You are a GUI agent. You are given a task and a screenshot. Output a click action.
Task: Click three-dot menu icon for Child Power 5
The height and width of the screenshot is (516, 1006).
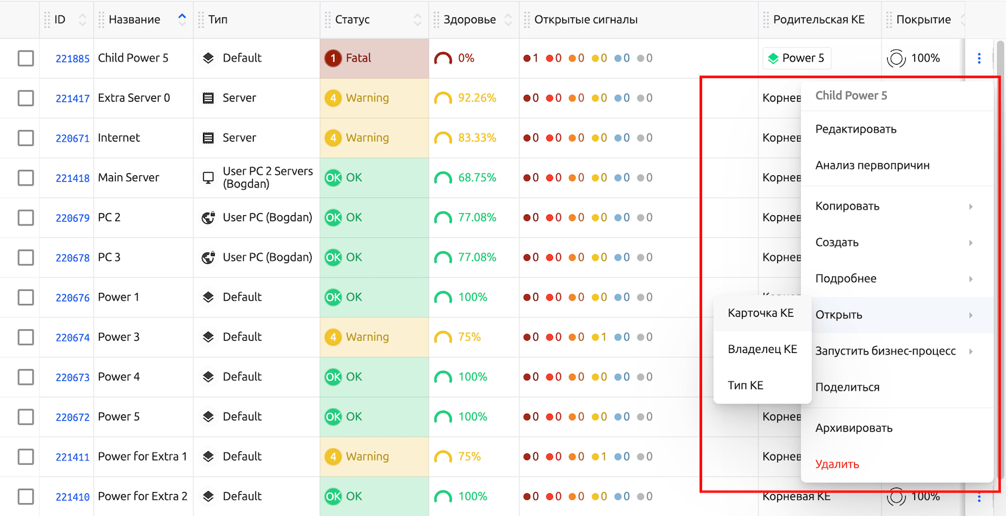[979, 58]
